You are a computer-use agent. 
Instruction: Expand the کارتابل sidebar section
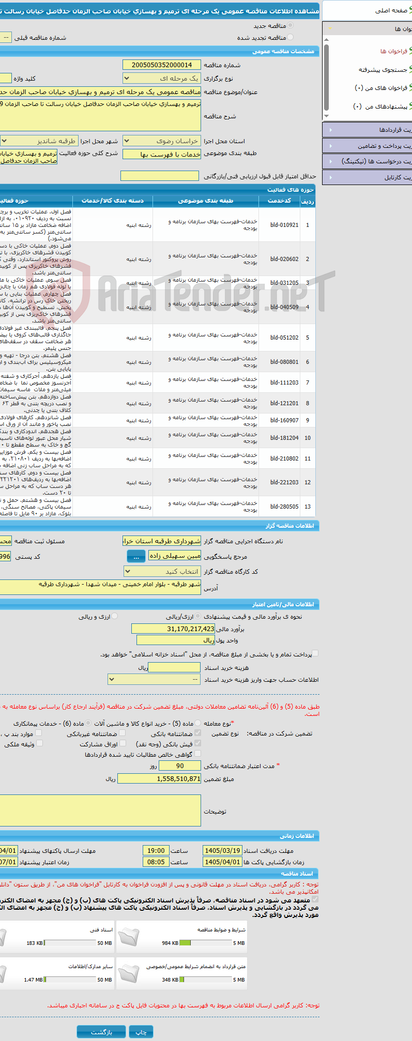pyautogui.click(x=367, y=177)
